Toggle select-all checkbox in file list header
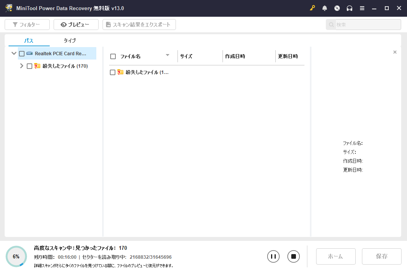Image resolution: width=407 pixels, height=272 pixels. [x=113, y=56]
